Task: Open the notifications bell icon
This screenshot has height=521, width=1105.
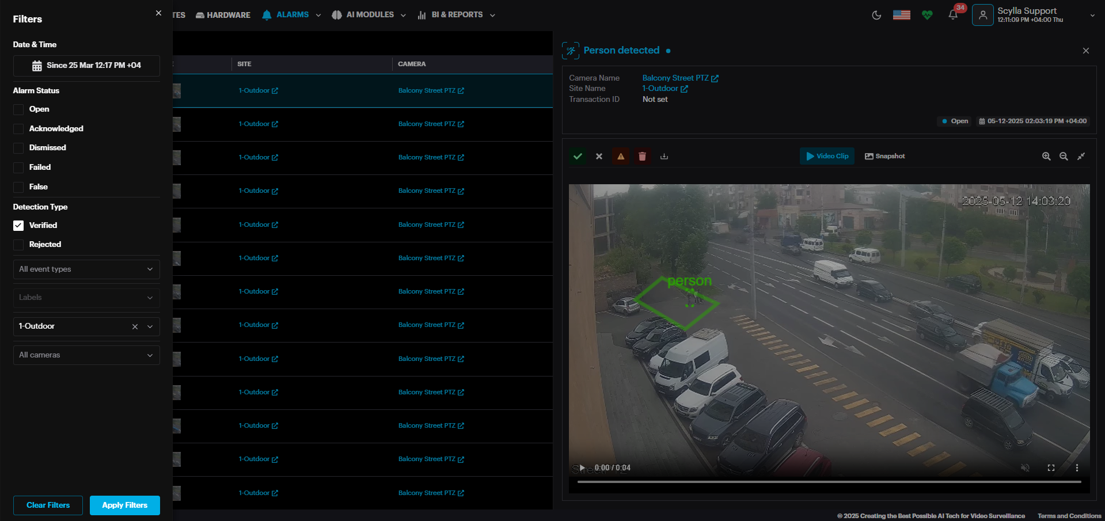Action: (x=953, y=15)
